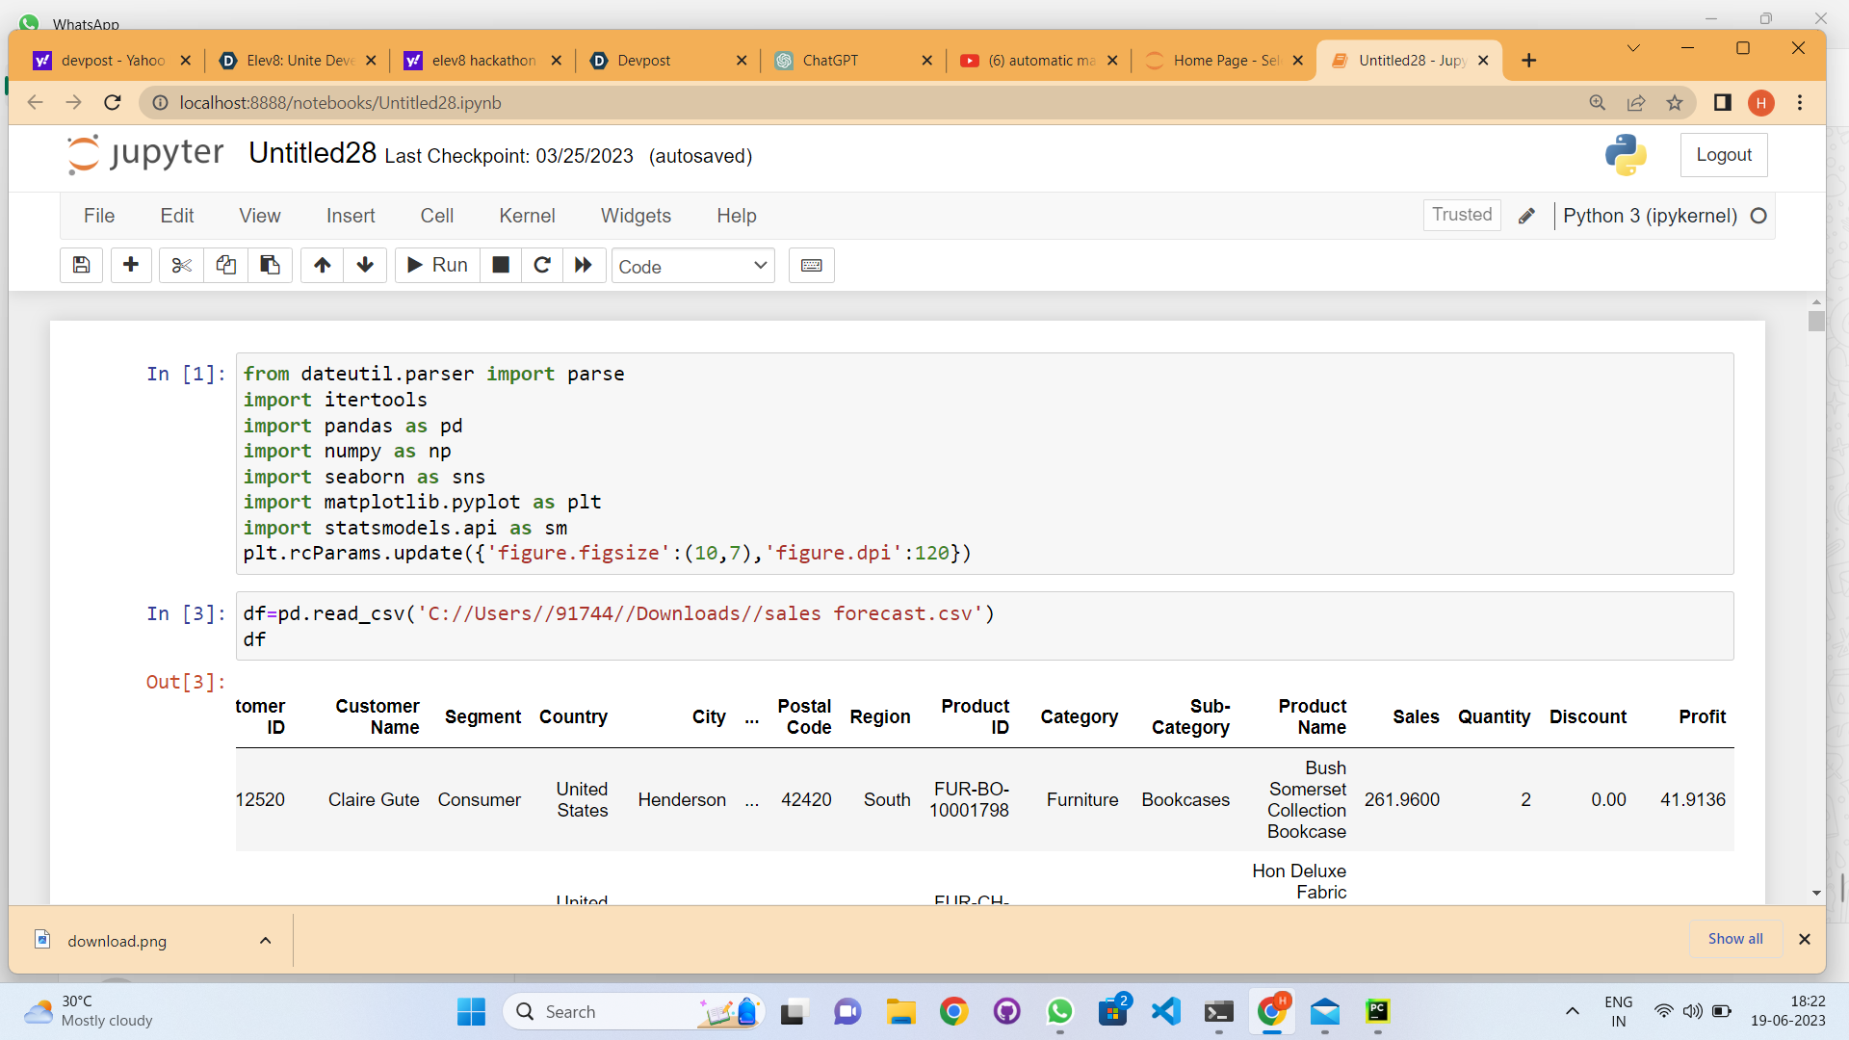Open the Code cell type dropdown

pyautogui.click(x=692, y=266)
